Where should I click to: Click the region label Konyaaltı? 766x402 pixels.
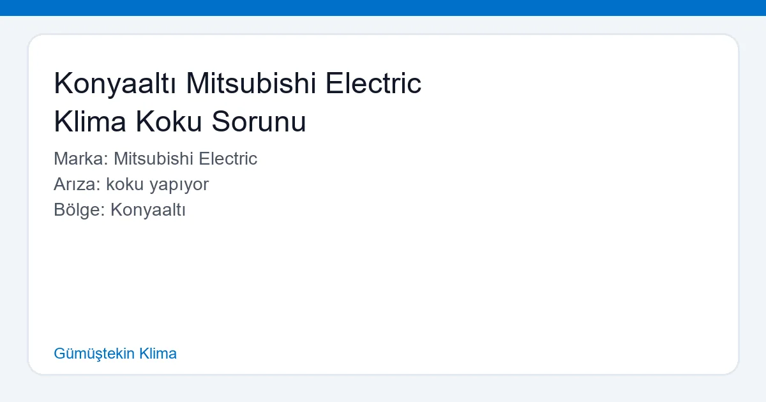coord(148,210)
